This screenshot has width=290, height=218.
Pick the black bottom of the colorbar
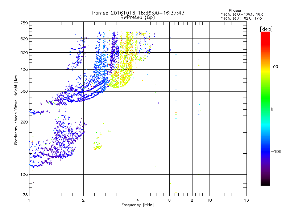click(265, 183)
